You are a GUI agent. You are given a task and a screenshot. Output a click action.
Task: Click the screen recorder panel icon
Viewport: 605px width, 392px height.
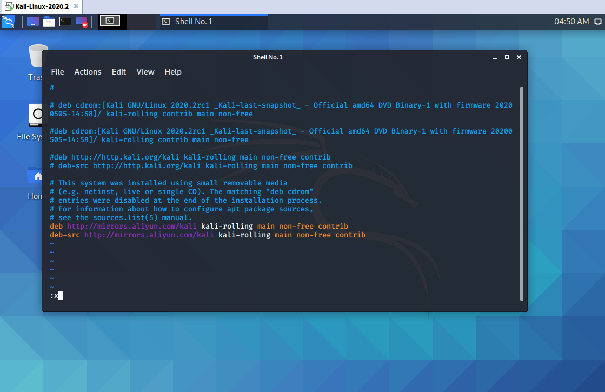pyautogui.click(x=82, y=22)
